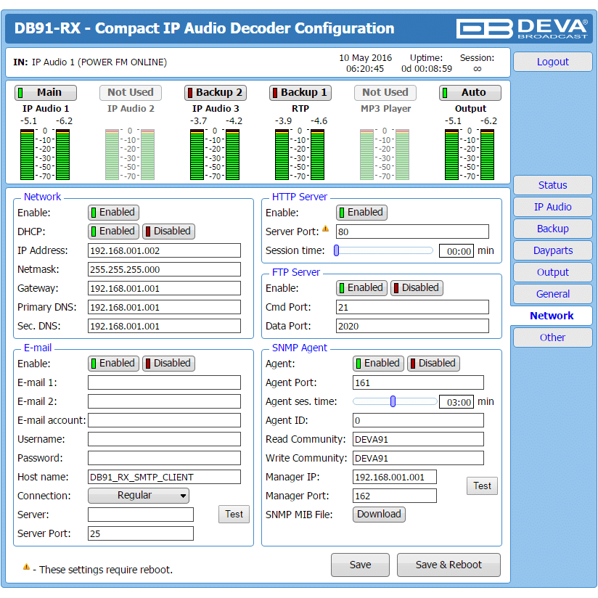Disable the FTP Server
This screenshot has width=598, height=598.
417,288
